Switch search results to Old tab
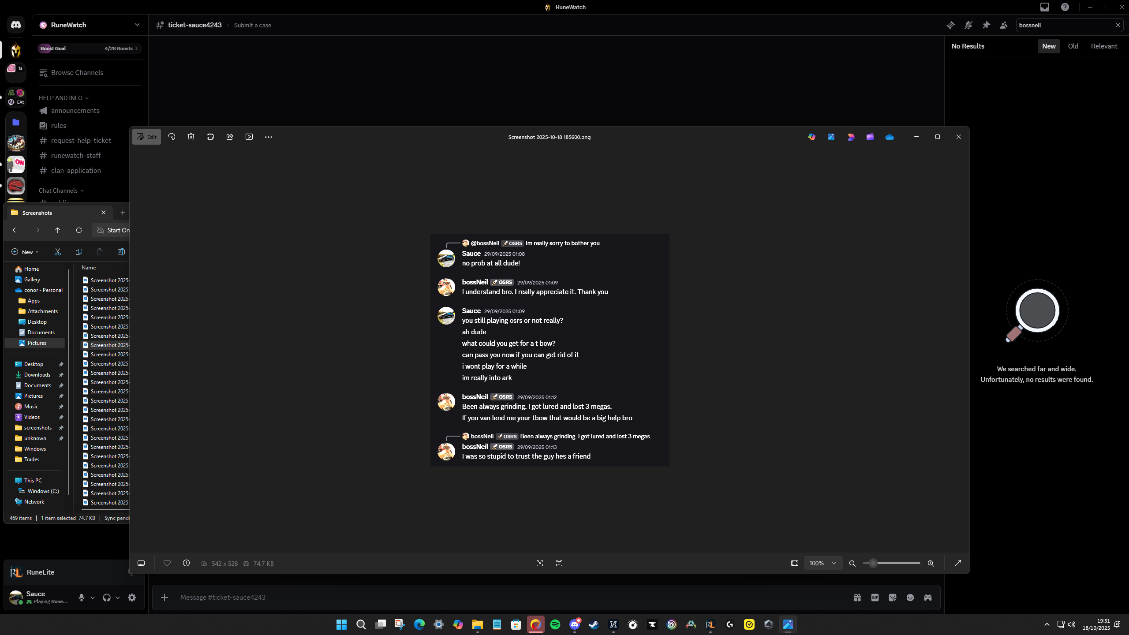The image size is (1129, 635). [1073, 46]
